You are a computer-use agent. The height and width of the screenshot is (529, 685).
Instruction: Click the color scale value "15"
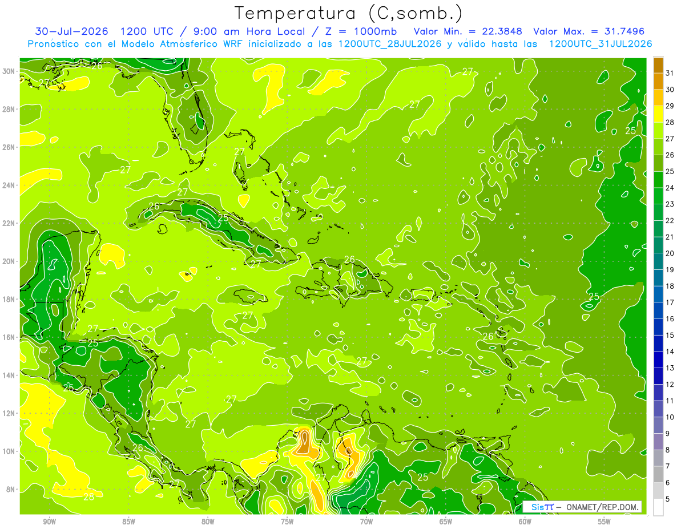(670, 336)
